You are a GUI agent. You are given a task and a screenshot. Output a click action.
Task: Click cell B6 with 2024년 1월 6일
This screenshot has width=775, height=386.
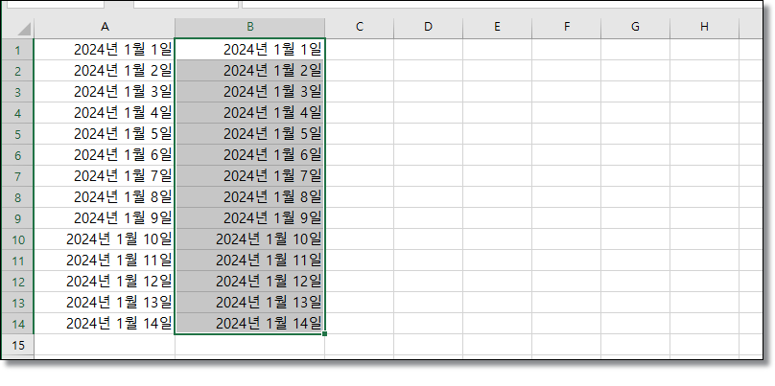click(249, 155)
